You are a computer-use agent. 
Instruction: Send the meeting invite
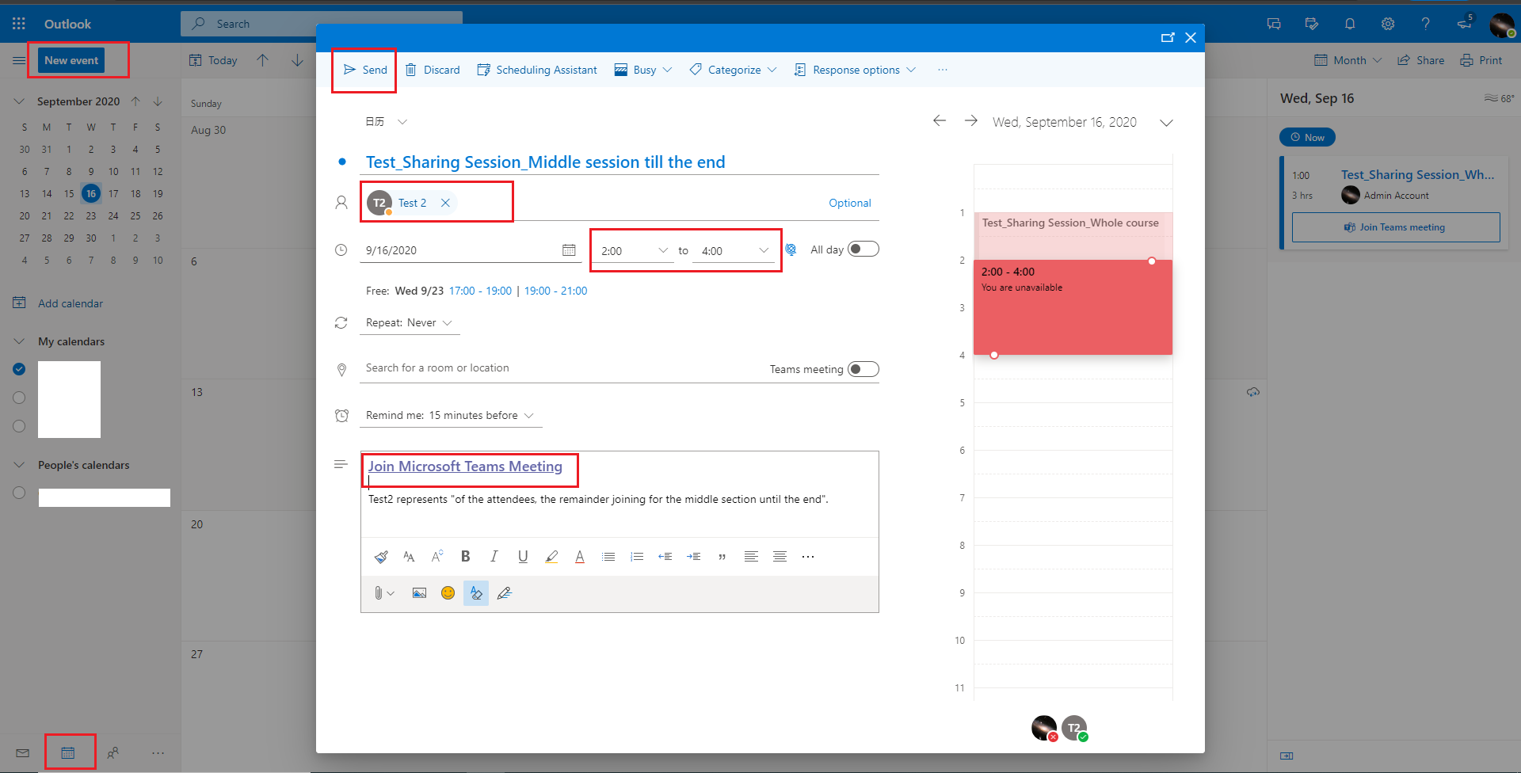point(365,70)
